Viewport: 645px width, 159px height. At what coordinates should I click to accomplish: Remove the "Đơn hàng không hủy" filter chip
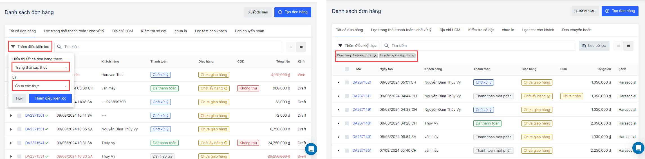[413, 56]
